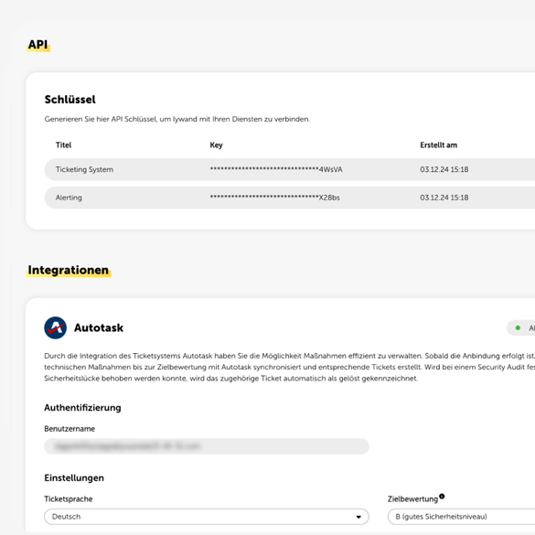Viewport: 535px width, 535px height.
Task: Click the Authentifizierung heading
Action: tap(82, 408)
